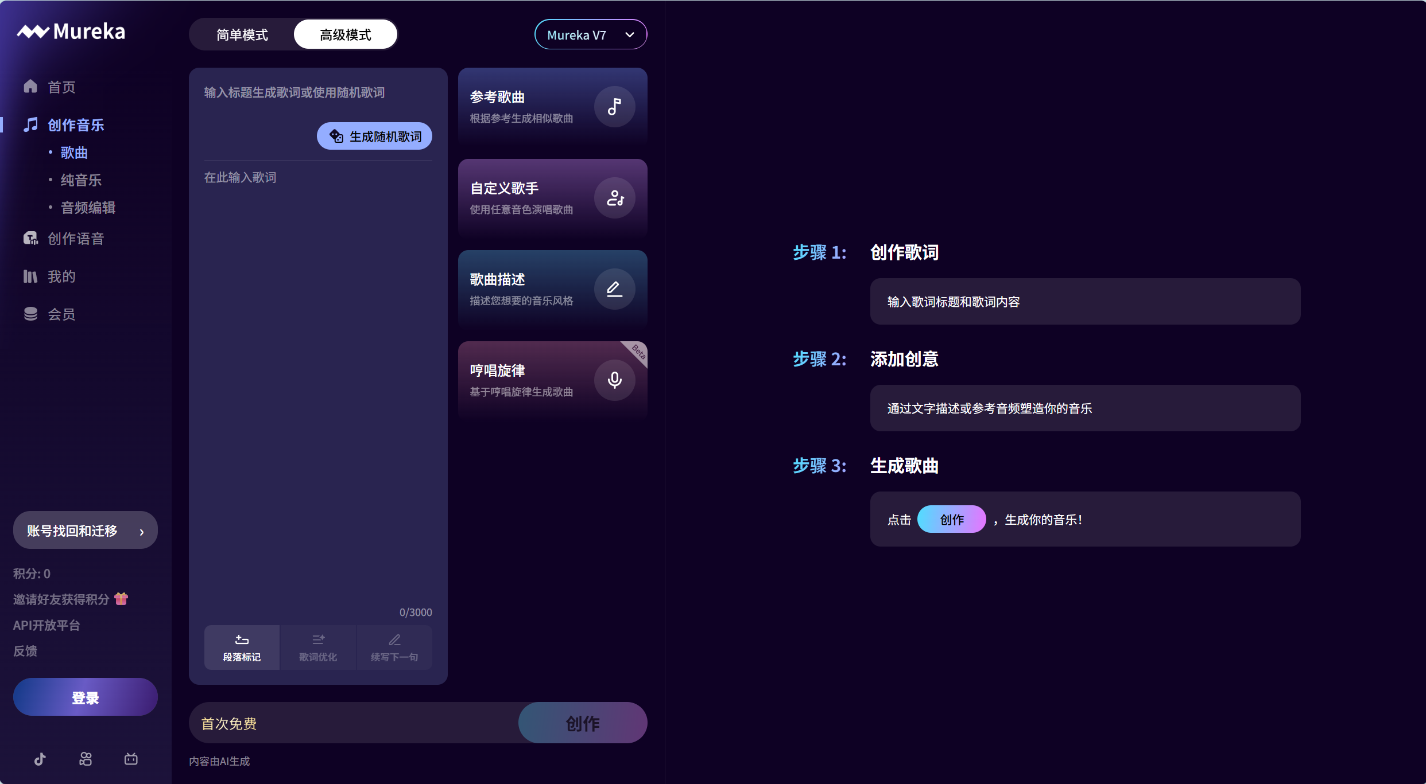Viewport: 1426px width, 784px height.
Task: Open the Mureka V7 model dropdown
Action: [x=590, y=35]
